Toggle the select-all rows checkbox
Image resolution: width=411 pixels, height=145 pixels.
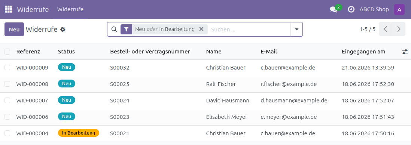7,52
